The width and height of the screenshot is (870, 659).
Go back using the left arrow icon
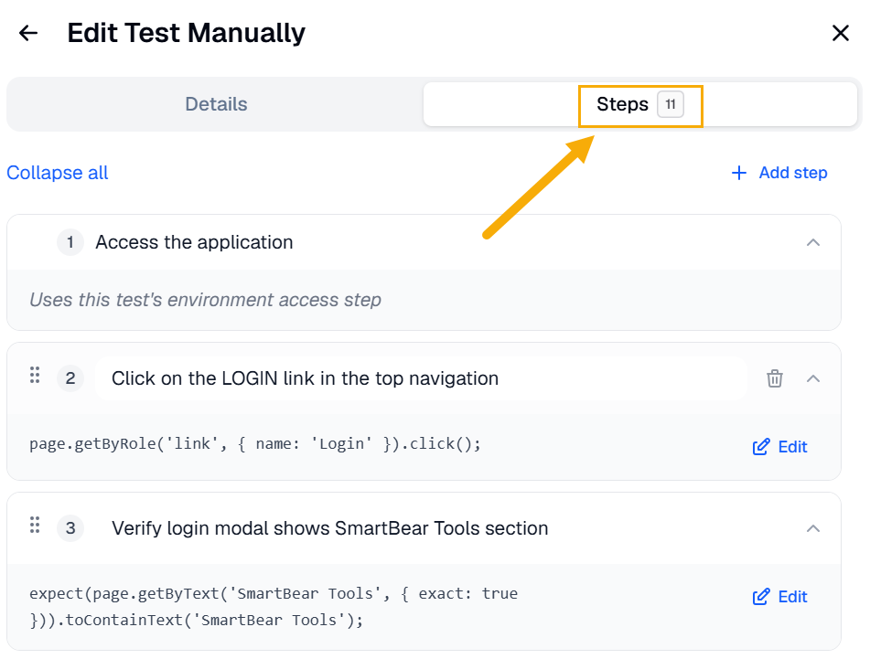pos(28,33)
